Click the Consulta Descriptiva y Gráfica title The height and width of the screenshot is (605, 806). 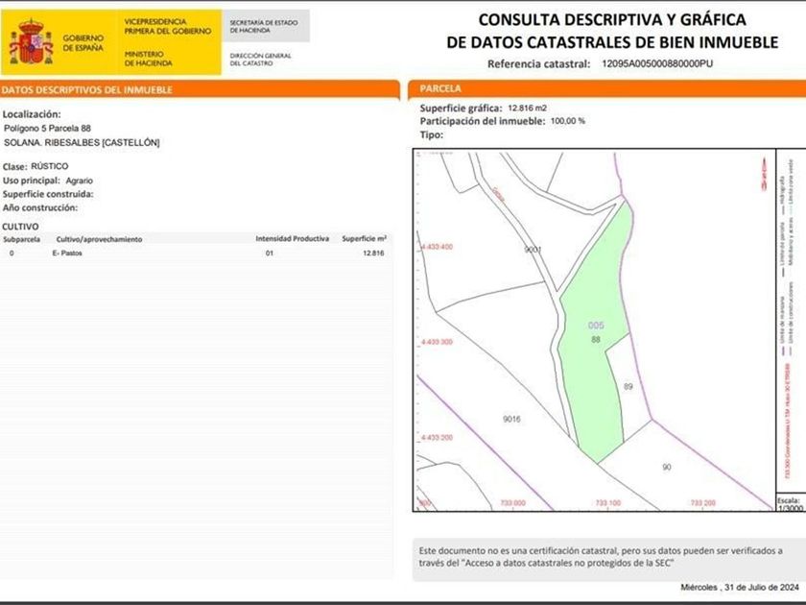click(612, 31)
